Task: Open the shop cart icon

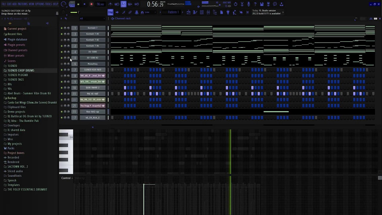Action: click(x=247, y=12)
